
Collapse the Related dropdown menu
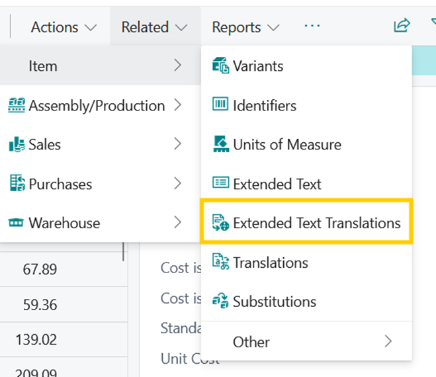tap(154, 27)
